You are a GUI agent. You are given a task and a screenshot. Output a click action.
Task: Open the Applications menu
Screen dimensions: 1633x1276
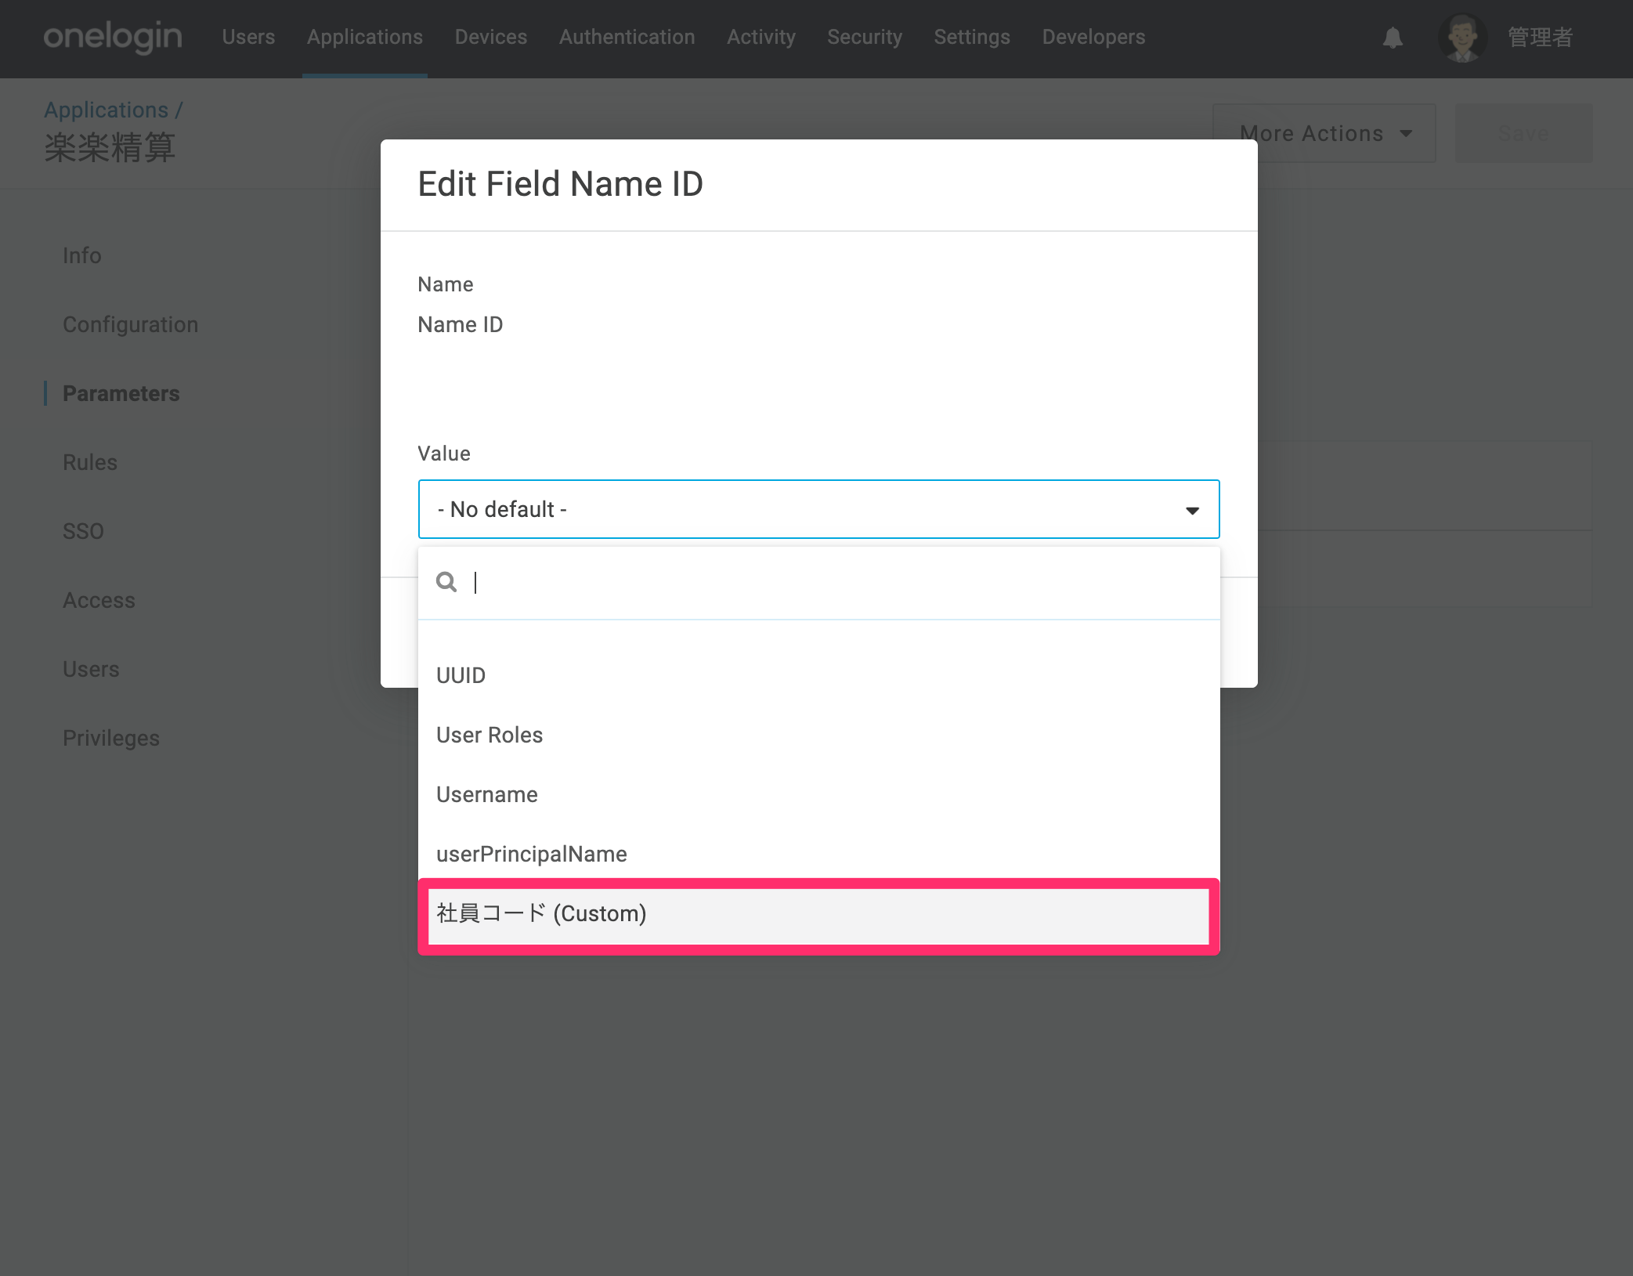365,37
